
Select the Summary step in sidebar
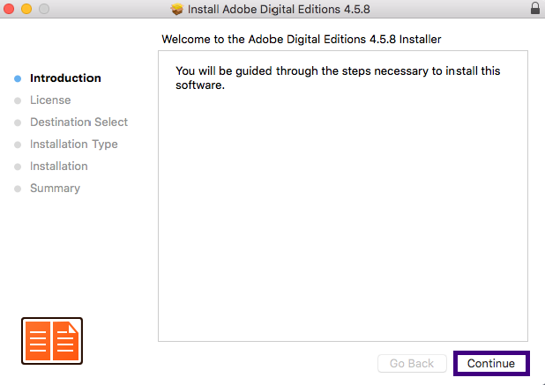point(55,189)
